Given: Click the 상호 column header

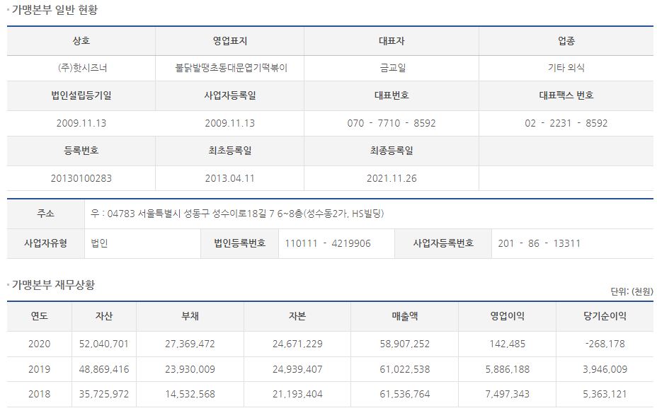Looking at the screenshot, I should [81, 41].
